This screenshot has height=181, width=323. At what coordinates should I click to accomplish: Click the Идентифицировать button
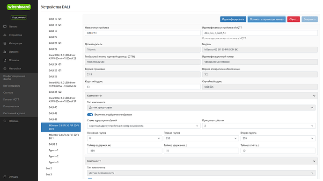[233, 19]
